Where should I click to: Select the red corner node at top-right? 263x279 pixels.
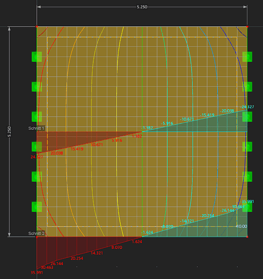pos(247,27)
